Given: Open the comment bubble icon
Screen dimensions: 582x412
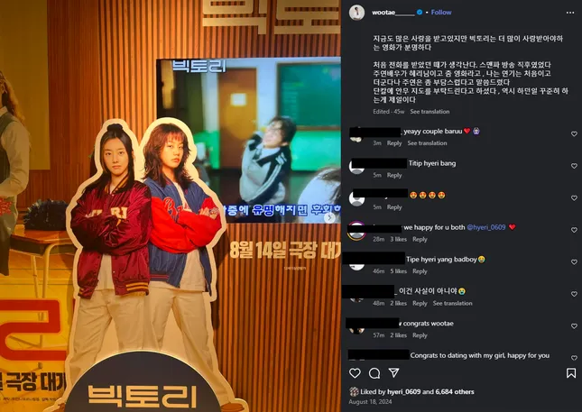Looking at the screenshot, I should [374, 373].
